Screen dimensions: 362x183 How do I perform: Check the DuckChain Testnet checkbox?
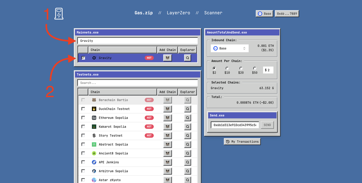coord(83,109)
